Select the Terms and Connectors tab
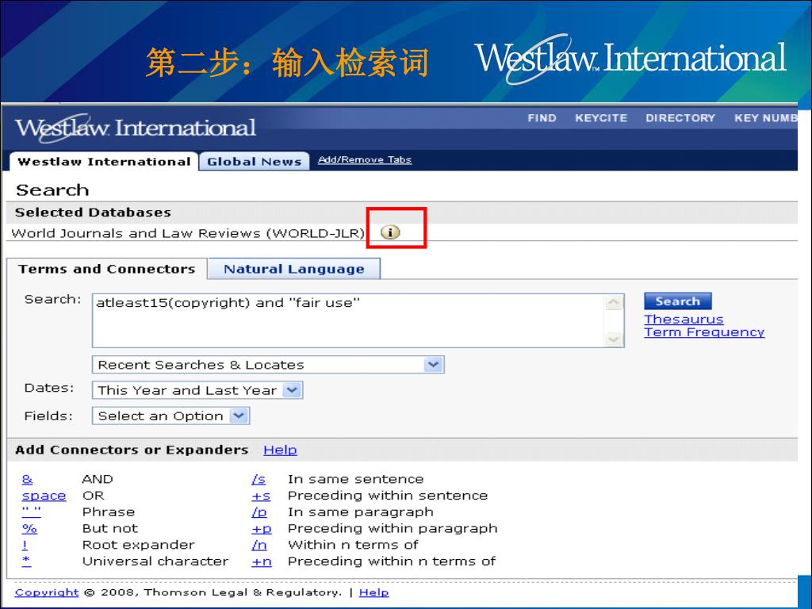The height and width of the screenshot is (609, 812). pyautogui.click(x=107, y=269)
